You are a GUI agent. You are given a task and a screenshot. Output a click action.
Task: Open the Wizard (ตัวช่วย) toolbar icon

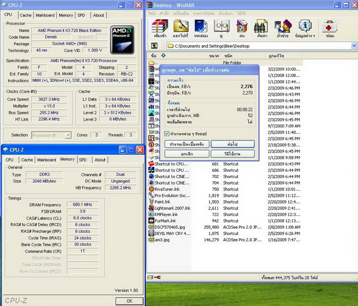282,28
